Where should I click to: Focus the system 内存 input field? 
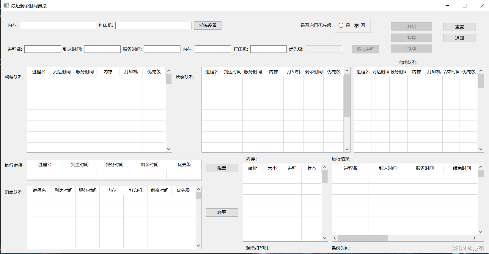58,26
